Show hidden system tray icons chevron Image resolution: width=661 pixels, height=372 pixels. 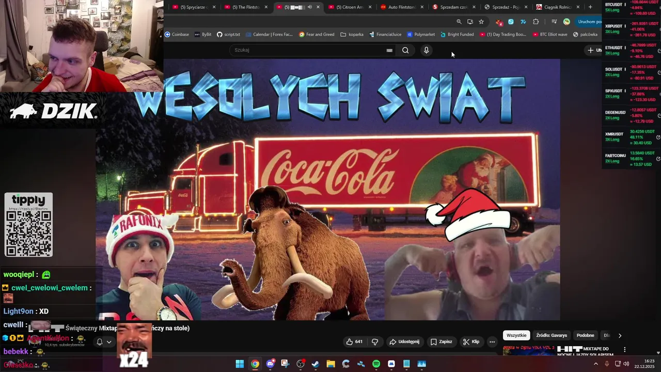596,364
